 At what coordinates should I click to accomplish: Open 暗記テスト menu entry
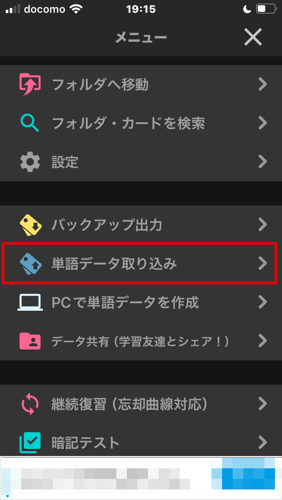(141, 443)
